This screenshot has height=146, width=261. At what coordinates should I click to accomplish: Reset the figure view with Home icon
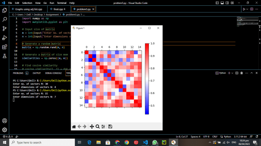point(74,127)
